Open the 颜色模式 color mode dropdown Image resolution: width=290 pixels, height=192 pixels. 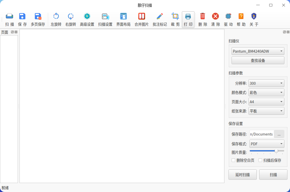click(266, 92)
